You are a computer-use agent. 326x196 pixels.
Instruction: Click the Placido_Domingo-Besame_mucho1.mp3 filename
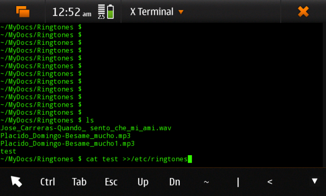(68, 143)
